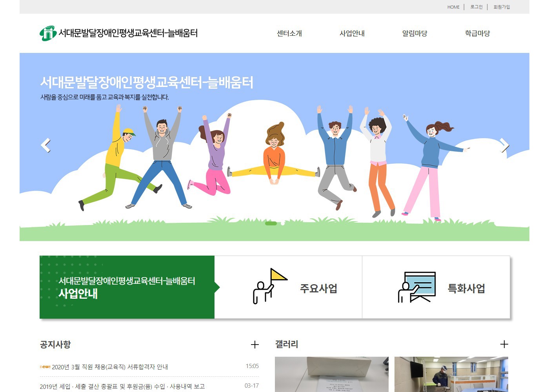The height and width of the screenshot is (392, 549).
Task: Click the flag-holder 주요사업 icon
Action: click(x=269, y=287)
